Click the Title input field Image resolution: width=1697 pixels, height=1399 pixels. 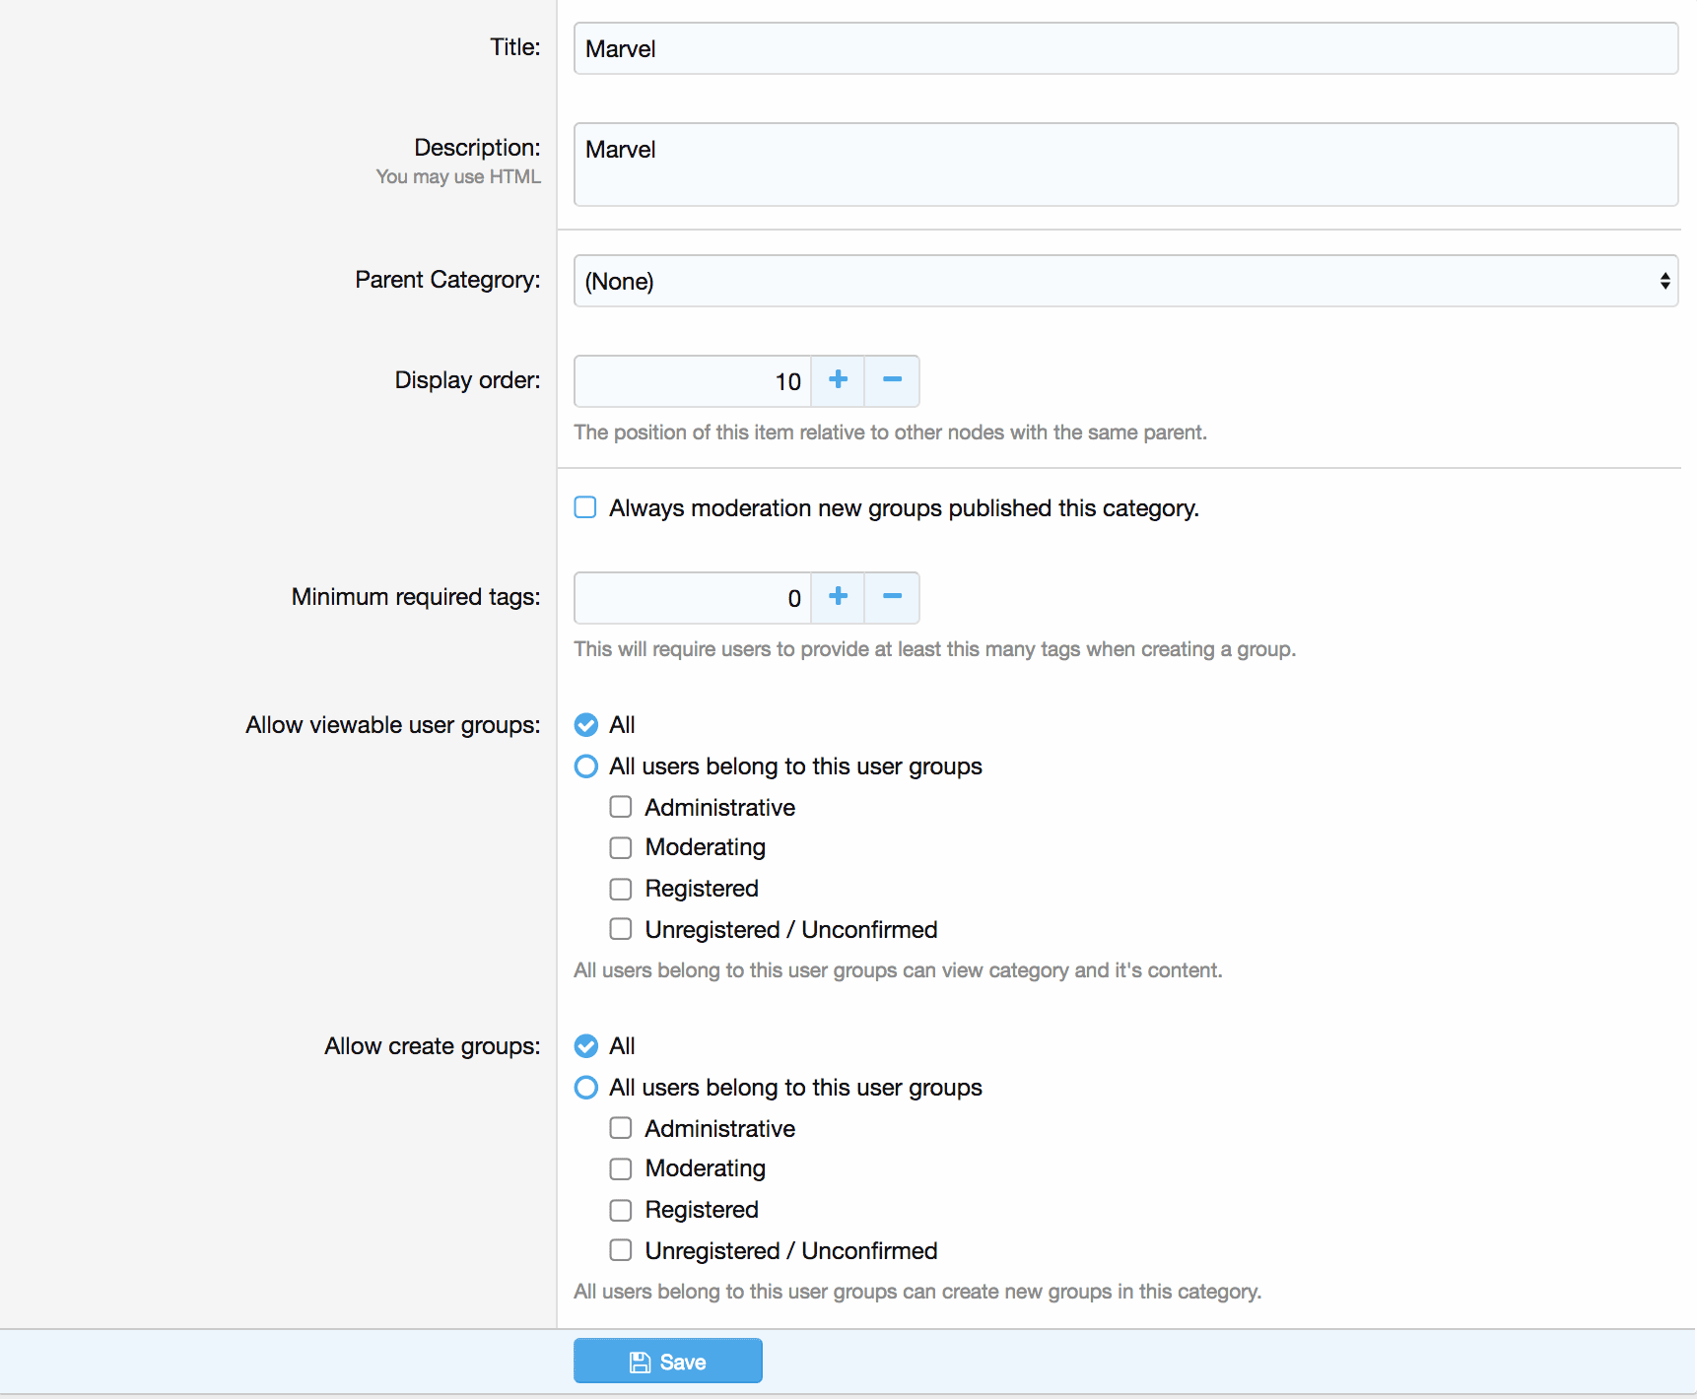point(1124,48)
